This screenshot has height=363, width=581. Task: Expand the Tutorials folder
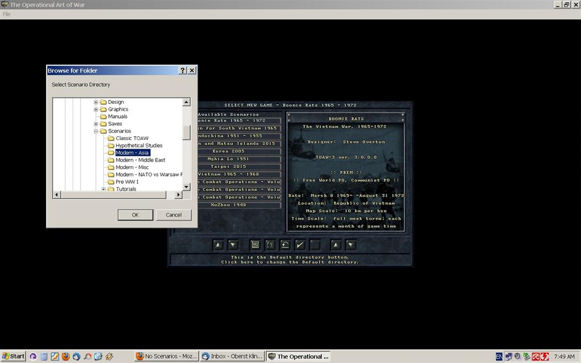click(x=104, y=189)
